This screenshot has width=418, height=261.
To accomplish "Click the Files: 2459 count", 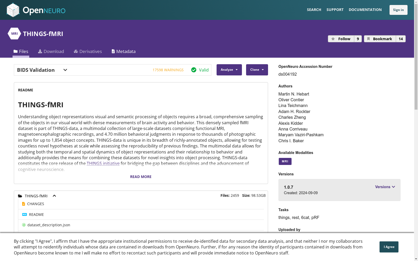I will pyautogui.click(x=230, y=195).
